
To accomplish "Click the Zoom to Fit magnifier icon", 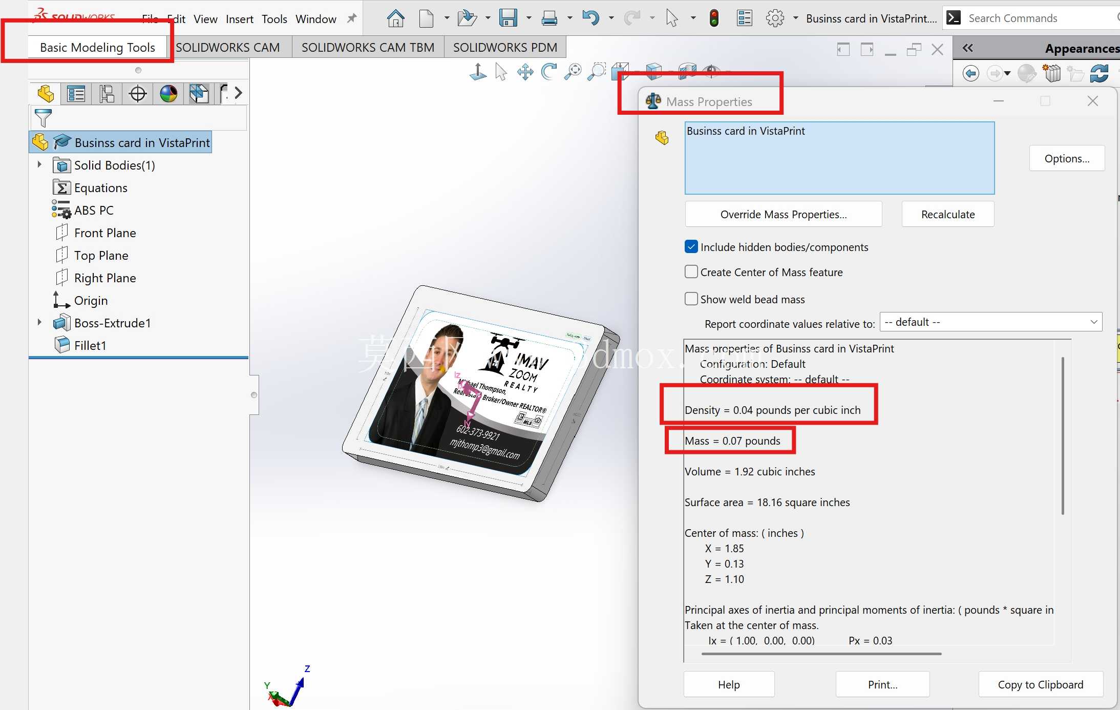I will (573, 72).
